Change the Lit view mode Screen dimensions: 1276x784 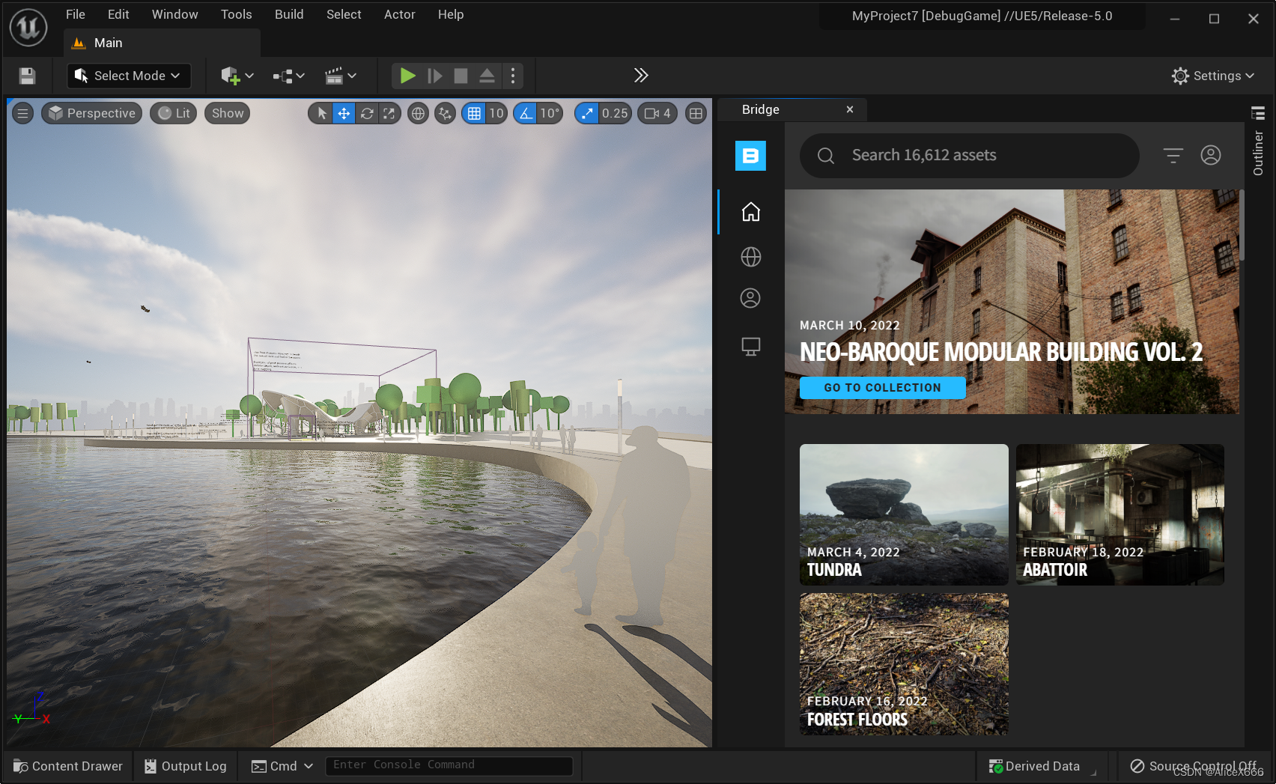pyautogui.click(x=174, y=113)
